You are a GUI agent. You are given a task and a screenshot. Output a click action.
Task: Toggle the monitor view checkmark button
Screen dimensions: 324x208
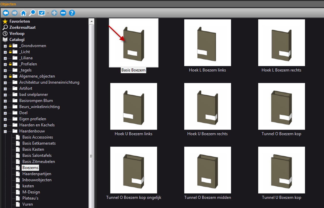(x=41, y=13)
